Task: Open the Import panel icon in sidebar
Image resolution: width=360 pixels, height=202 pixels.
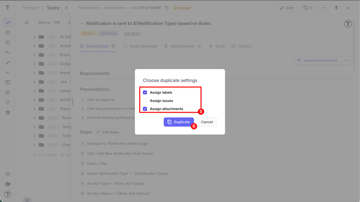Action: tap(8, 82)
